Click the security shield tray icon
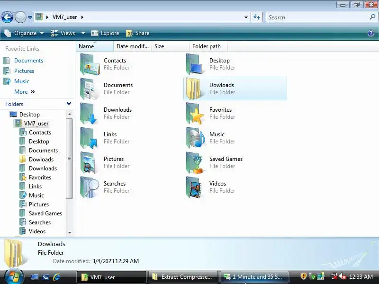This screenshot has width=379, height=284. coord(303,276)
